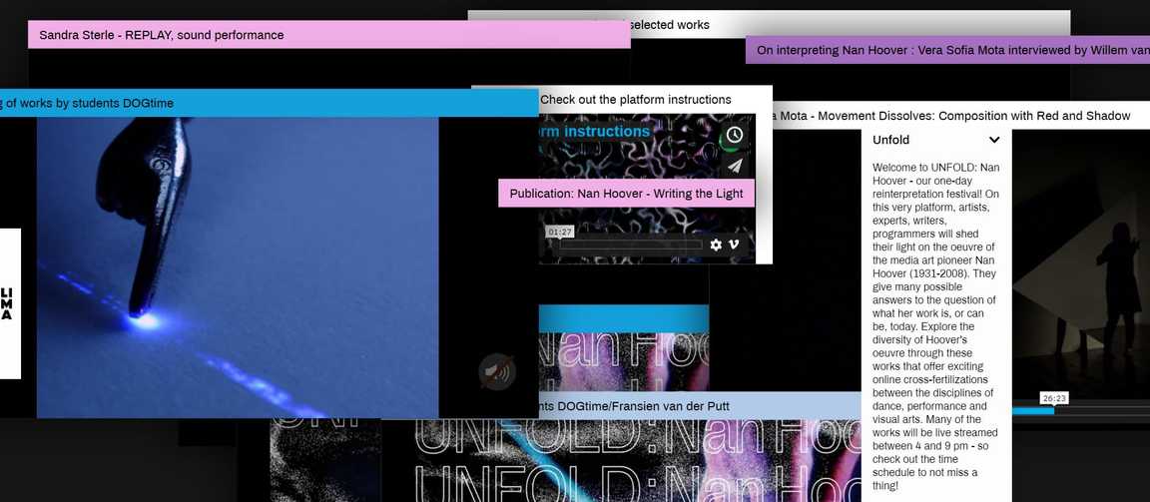Click the silhouette video in Movement Dissolves window
The image size is (1150, 502).
(x=1081, y=263)
